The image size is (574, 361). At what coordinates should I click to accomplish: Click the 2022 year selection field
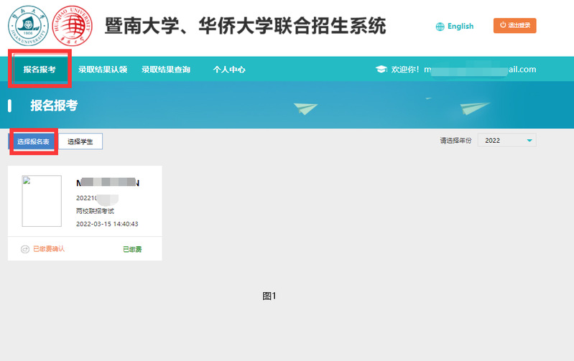[501, 141]
